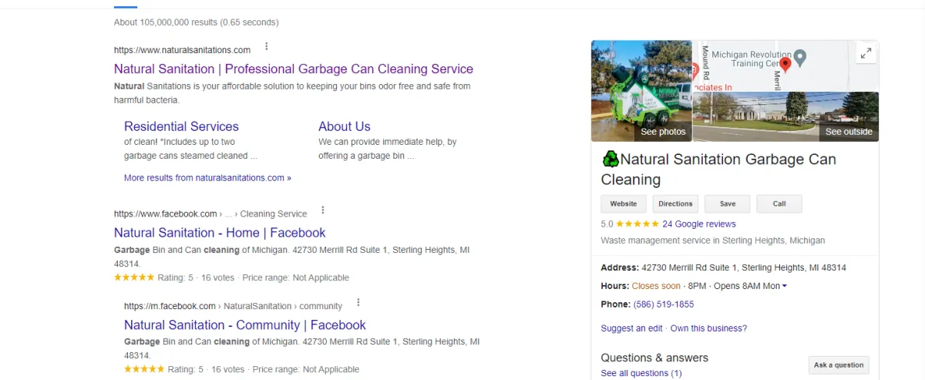The height and width of the screenshot is (380, 925).
Task: Open the About Us sitelink
Action: point(345,126)
